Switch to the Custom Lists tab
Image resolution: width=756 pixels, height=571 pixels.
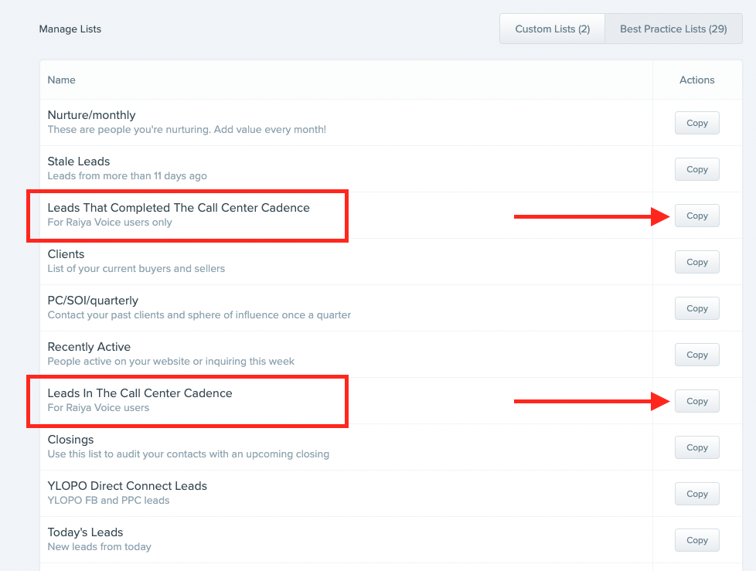(552, 29)
